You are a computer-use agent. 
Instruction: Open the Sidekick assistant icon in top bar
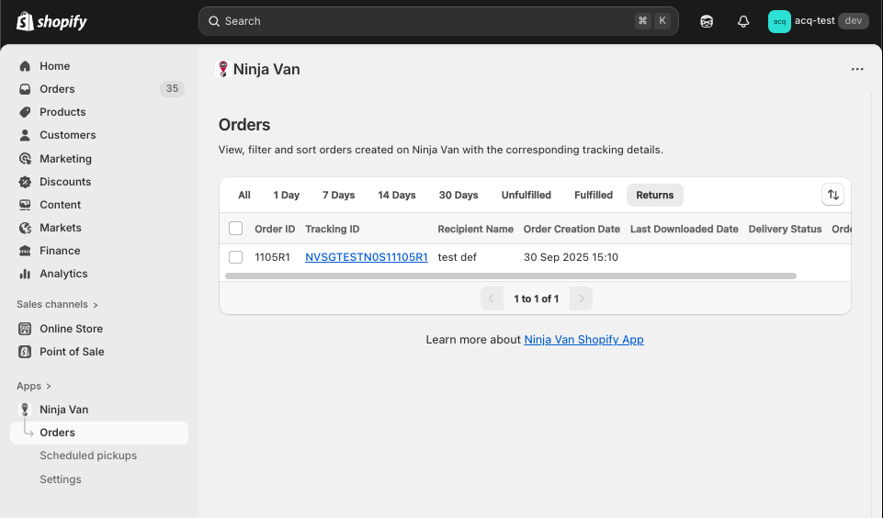(x=707, y=21)
